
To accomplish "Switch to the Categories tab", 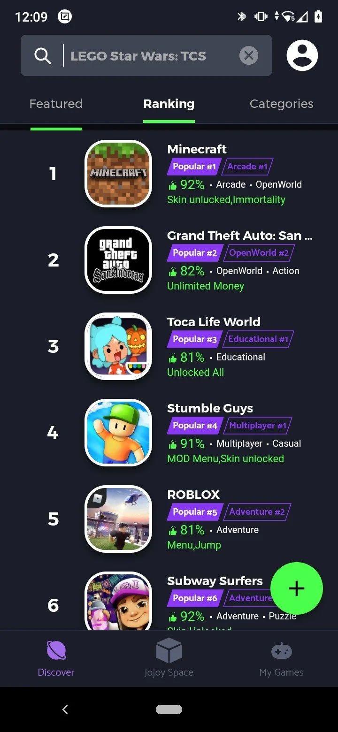I will pyautogui.click(x=281, y=104).
